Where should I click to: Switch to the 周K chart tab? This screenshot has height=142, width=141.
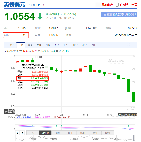pyautogui.click(x=30, y=45)
